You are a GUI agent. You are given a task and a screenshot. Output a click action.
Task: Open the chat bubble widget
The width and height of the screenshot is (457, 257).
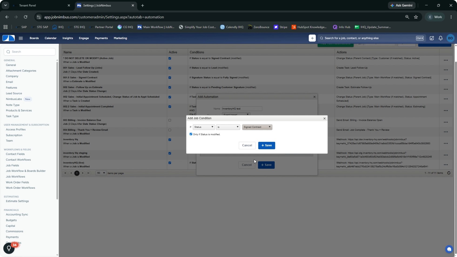point(449,249)
